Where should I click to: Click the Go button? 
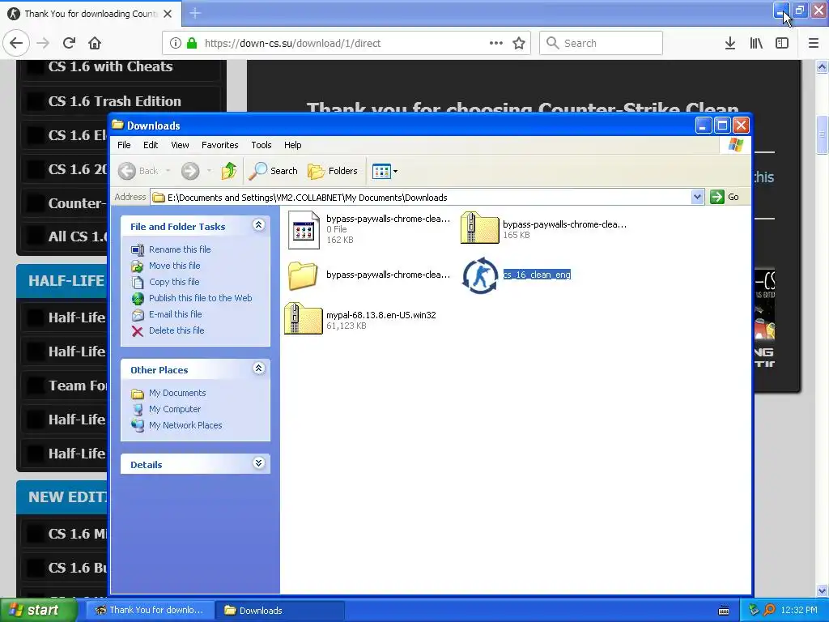725,197
